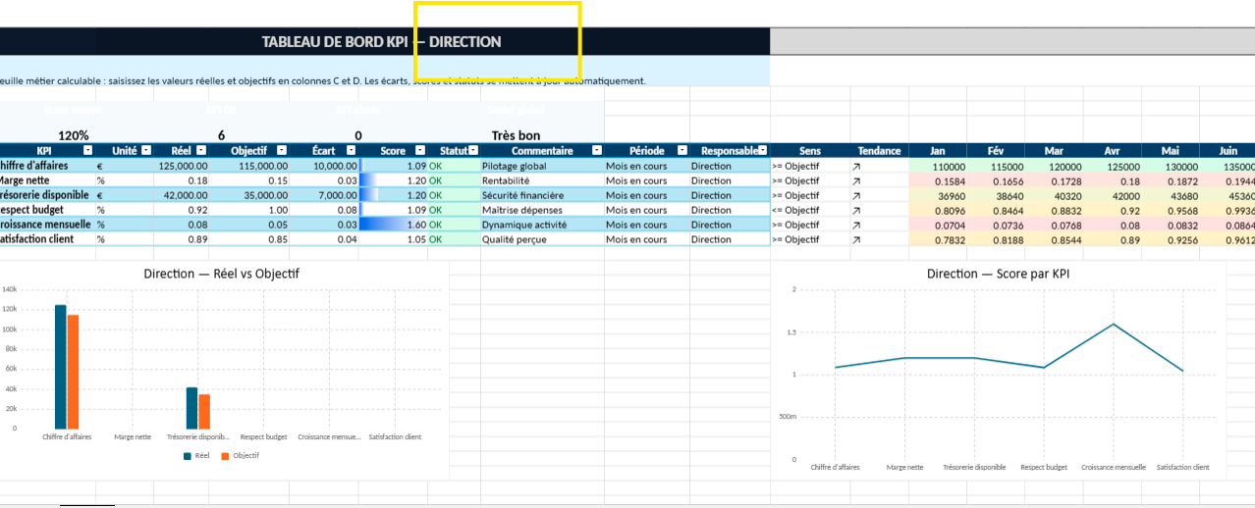Screen dimensions: 1255x508
Task: Select the Mar column header
Action: coord(1054,151)
